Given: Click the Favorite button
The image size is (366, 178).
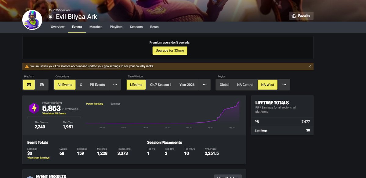Looking at the screenshot, I should (x=301, y=16).
